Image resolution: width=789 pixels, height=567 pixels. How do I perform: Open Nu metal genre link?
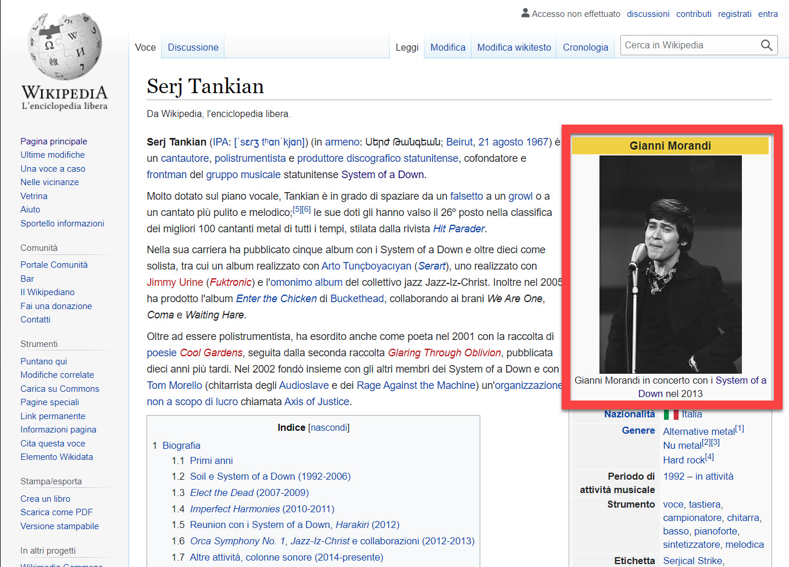click(682, 445)
